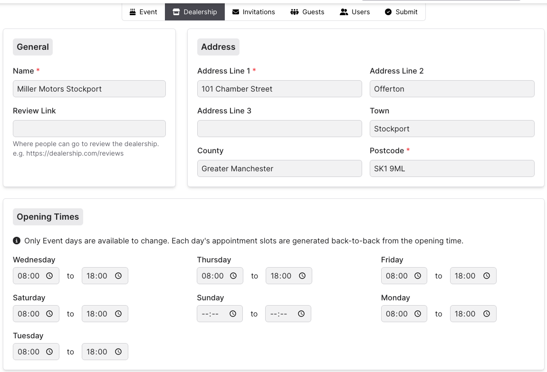Click the clock icon in Wednesday opening time

tap(49, 276)
